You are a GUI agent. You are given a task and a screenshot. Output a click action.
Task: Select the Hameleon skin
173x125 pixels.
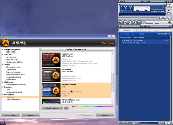coord(76,75)
